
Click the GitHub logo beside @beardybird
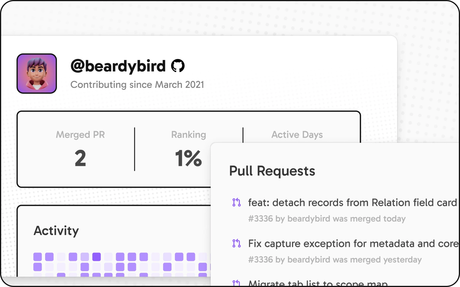tap(178, 66)
